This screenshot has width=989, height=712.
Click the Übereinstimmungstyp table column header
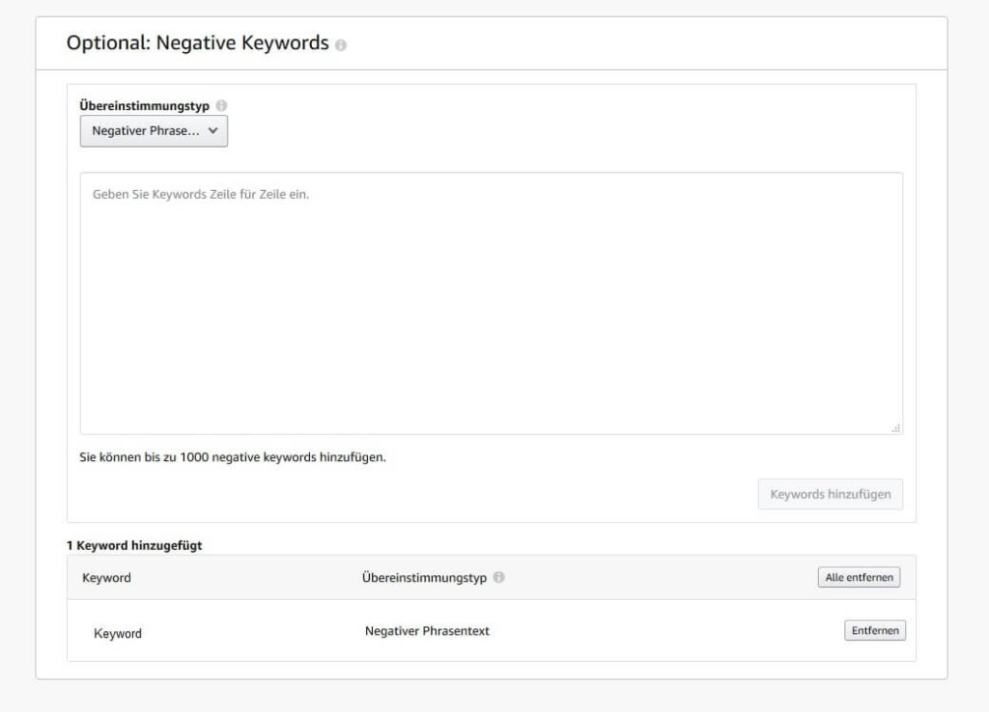pyautogui.click(x=424, y=578)
